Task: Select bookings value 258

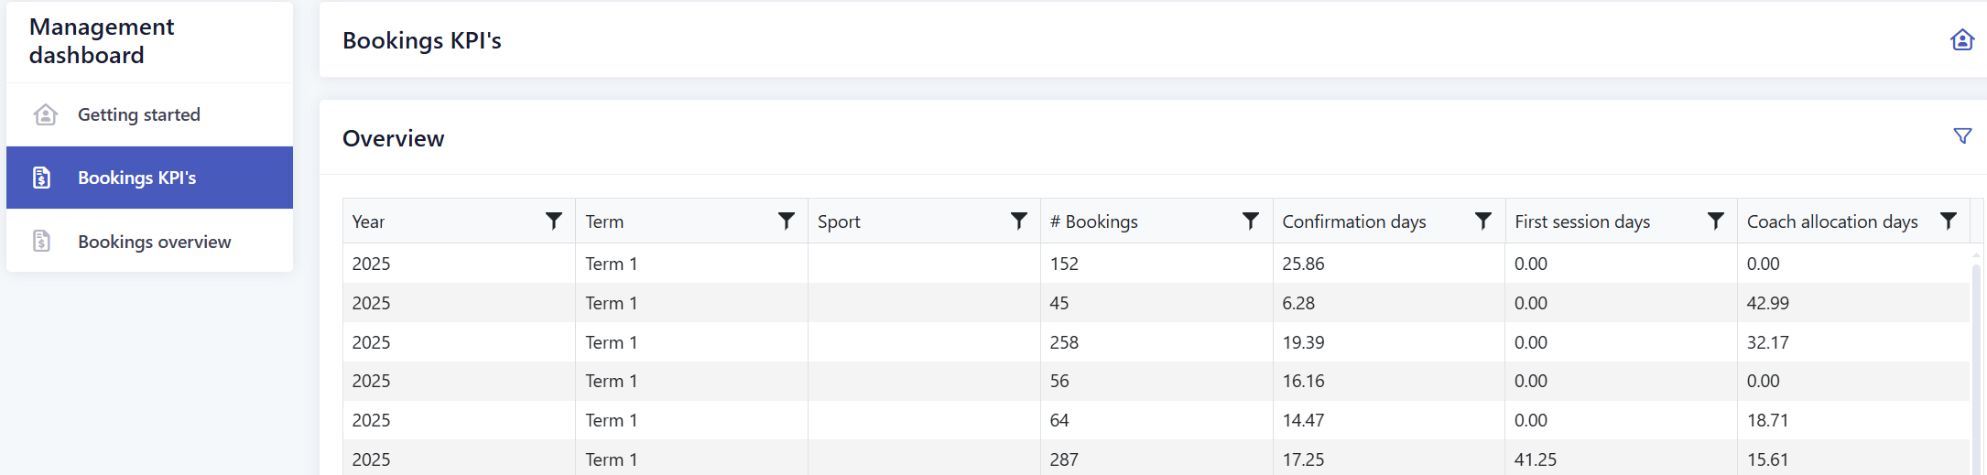Action: tap(1064, 342)
